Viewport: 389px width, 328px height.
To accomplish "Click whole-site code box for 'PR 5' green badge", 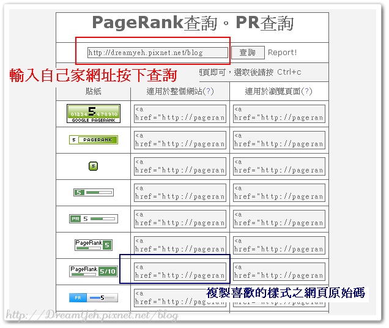I will tap(180, 219).
